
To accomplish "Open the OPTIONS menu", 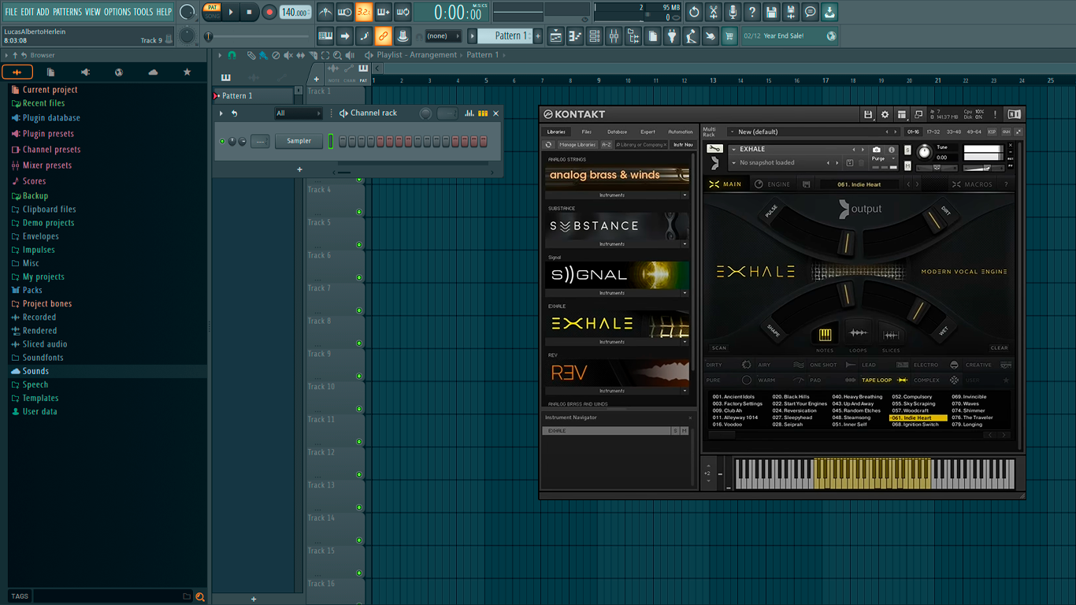I will pyautogui.click(x=117, y=12).
